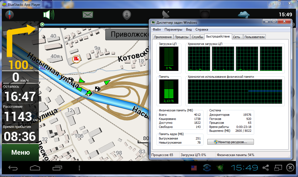The width and height of the screenshot is (298, 177).
Task: Click the 15:49 clock in bottom bar
Action: [x=245, y=168]
